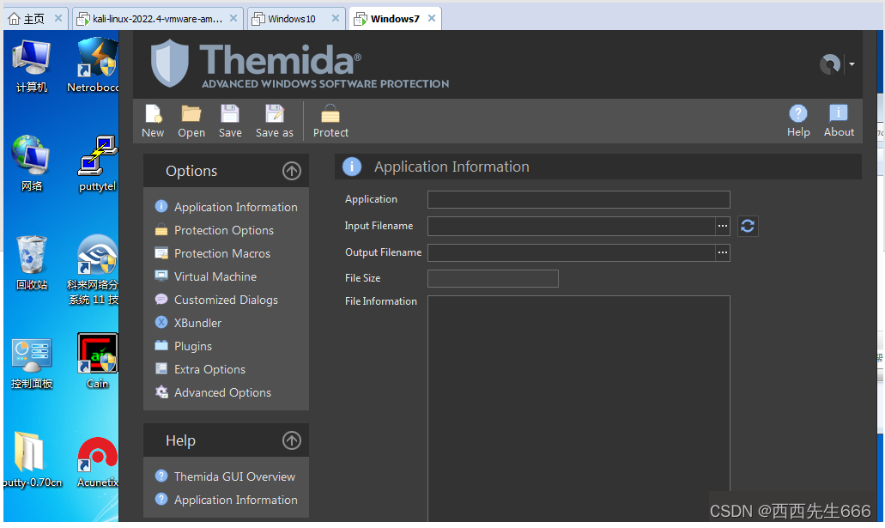The image size is (885, 528).
Task: Select the Cain desktop shortcut
Action: [x=97, y=362]
